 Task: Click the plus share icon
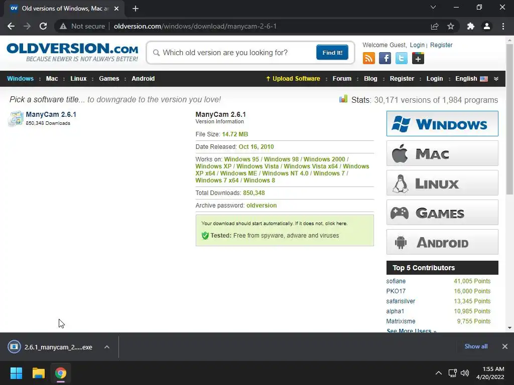point(418,59)
